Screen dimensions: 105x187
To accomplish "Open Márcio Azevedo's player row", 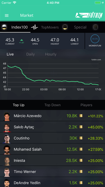I will point(52,116).
